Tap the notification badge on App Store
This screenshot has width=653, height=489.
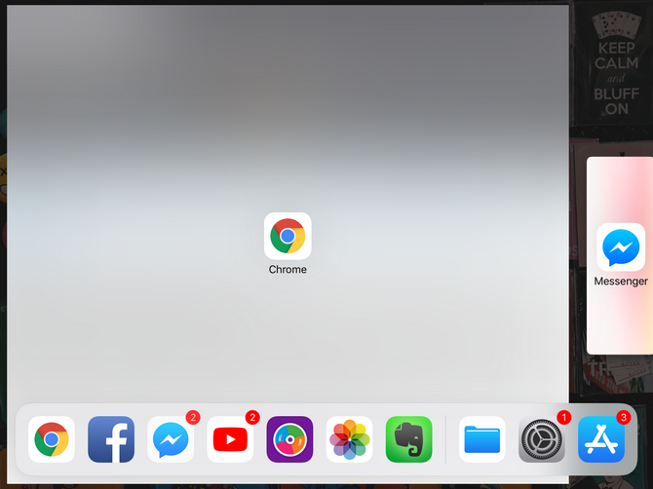click(x=624, y=418)
